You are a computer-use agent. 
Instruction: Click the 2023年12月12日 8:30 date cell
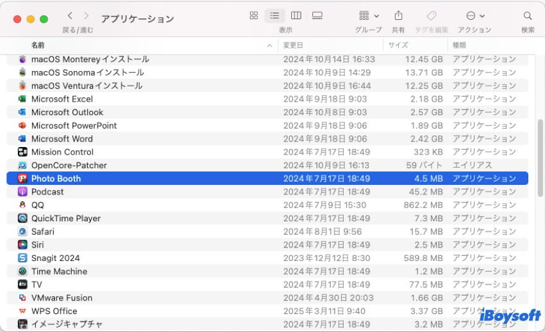[326, 258]
